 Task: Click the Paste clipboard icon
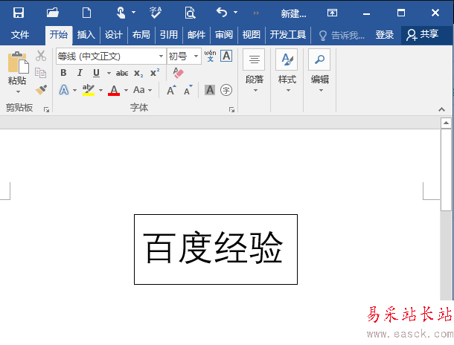[x=18, y=62]
